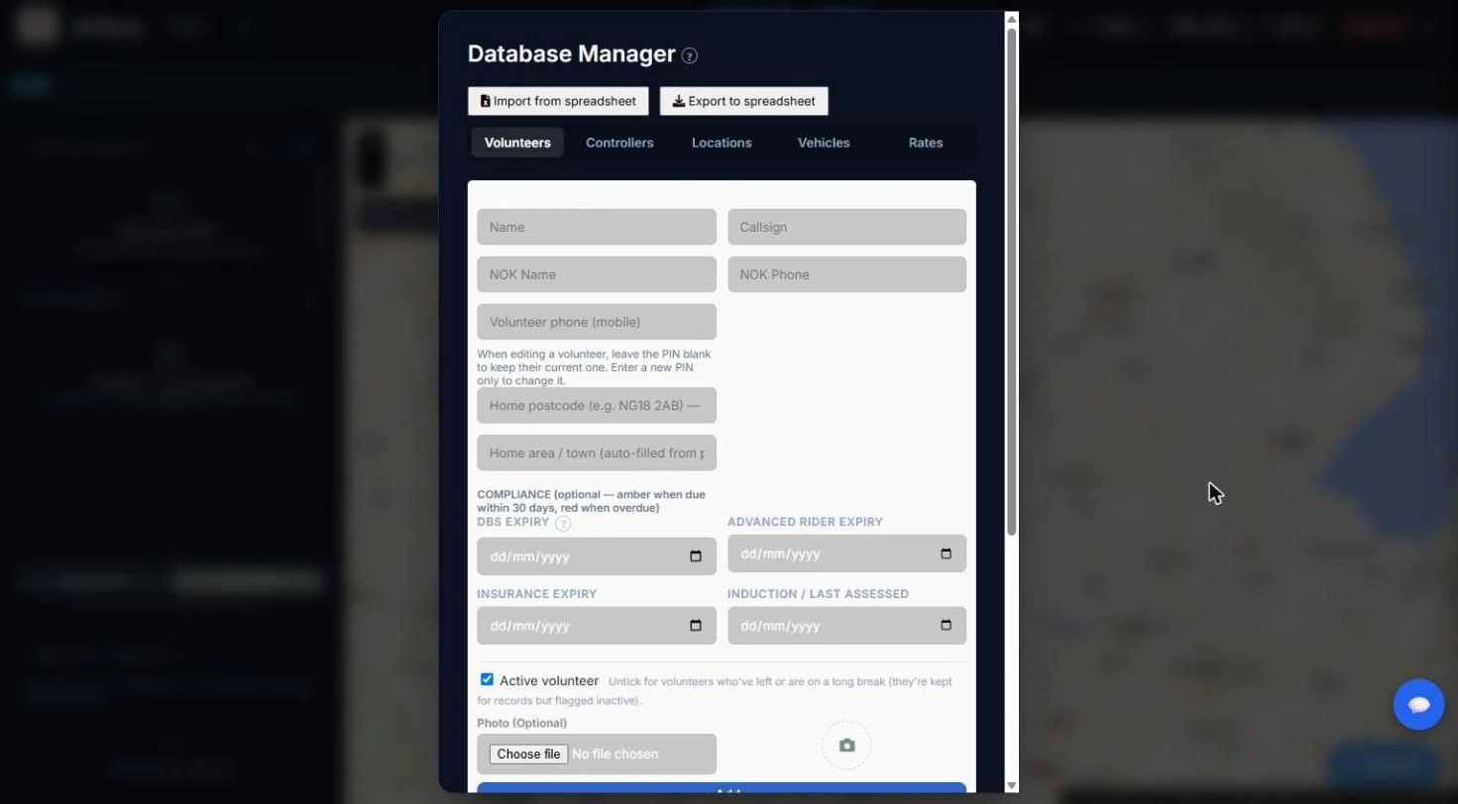Viewport: 1458px width, 804px height.
Task: Open the chat bubble widget
Action: click(x=1418, y=704)
